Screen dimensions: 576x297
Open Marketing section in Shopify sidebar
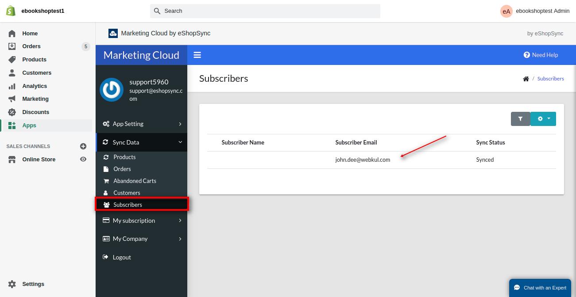(35, 99)
